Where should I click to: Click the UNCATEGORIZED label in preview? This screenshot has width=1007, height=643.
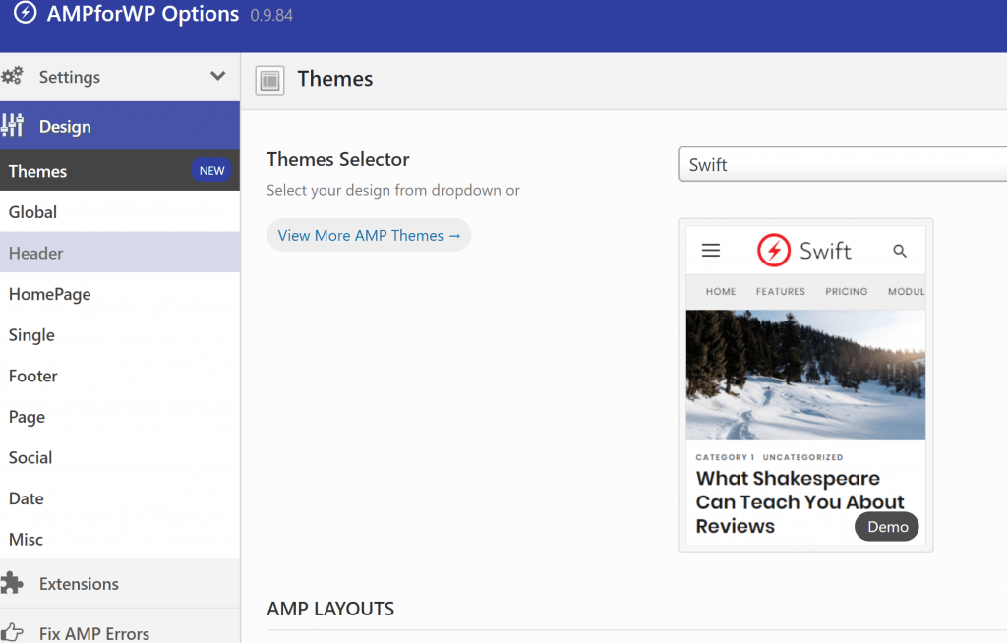[802, 457]
